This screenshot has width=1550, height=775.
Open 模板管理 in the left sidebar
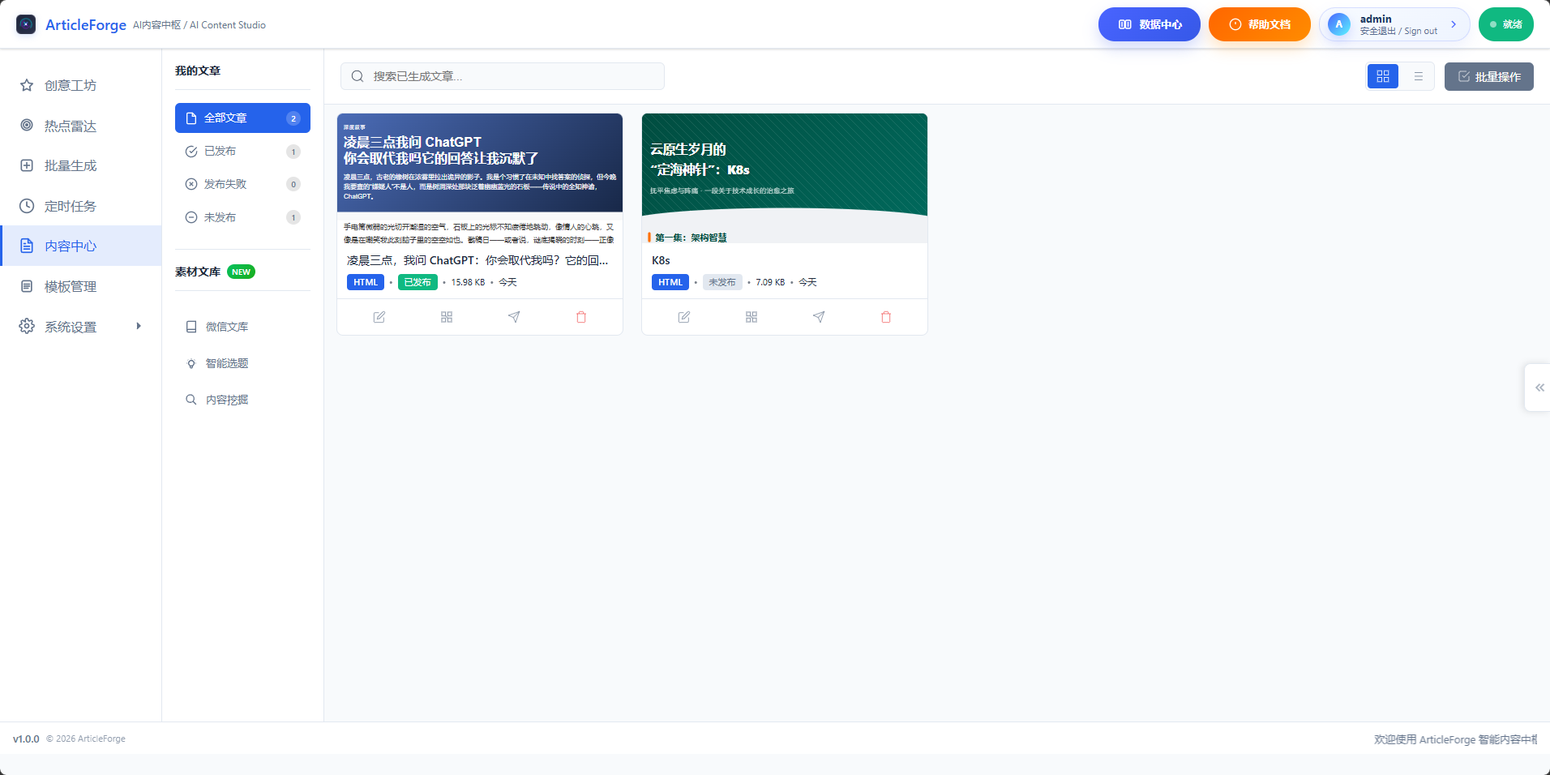click(x=70, y=285)
